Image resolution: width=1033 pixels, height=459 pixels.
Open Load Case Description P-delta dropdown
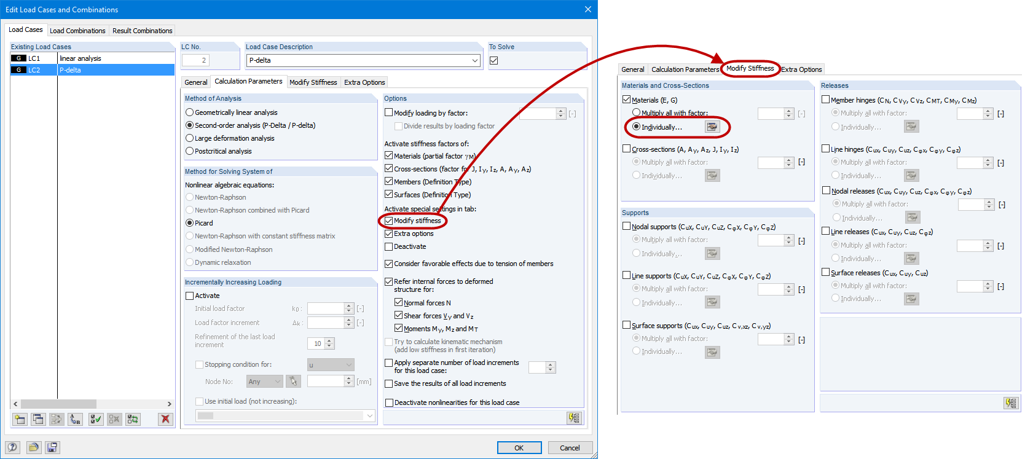(475, 60)
